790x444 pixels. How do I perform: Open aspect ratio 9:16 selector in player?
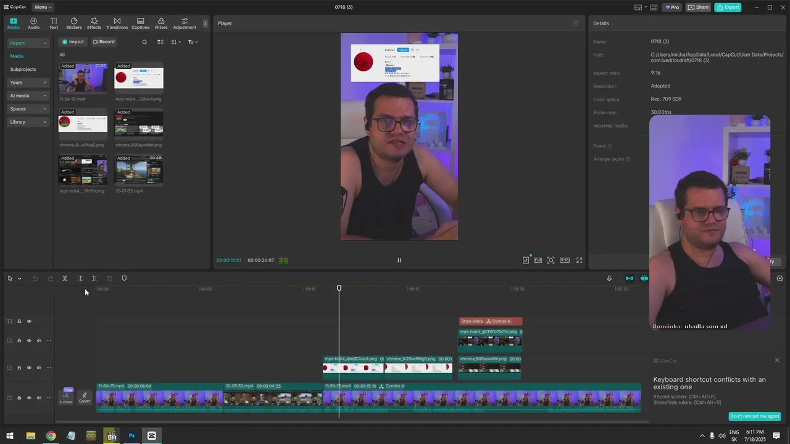pyautogui.click(x=565, y=260)
